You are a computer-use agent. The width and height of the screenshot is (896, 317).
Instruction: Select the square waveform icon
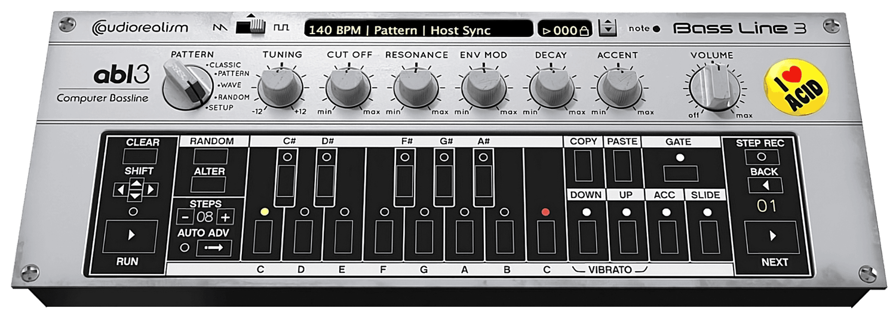coord(281,28)
